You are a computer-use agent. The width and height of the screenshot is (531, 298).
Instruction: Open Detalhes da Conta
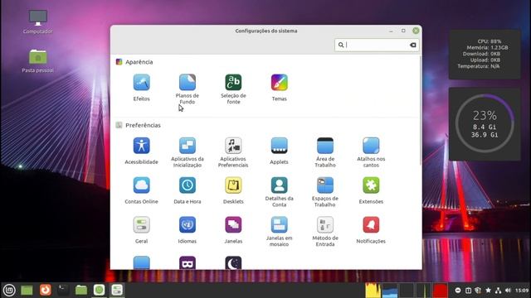pos(279,191)
